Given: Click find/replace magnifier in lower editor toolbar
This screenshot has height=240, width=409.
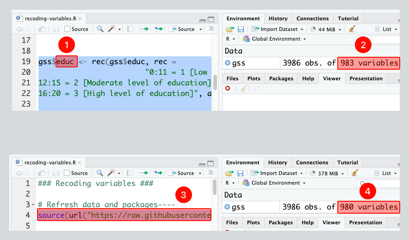Looking at the screenshot, I should (x=99, y=173).
